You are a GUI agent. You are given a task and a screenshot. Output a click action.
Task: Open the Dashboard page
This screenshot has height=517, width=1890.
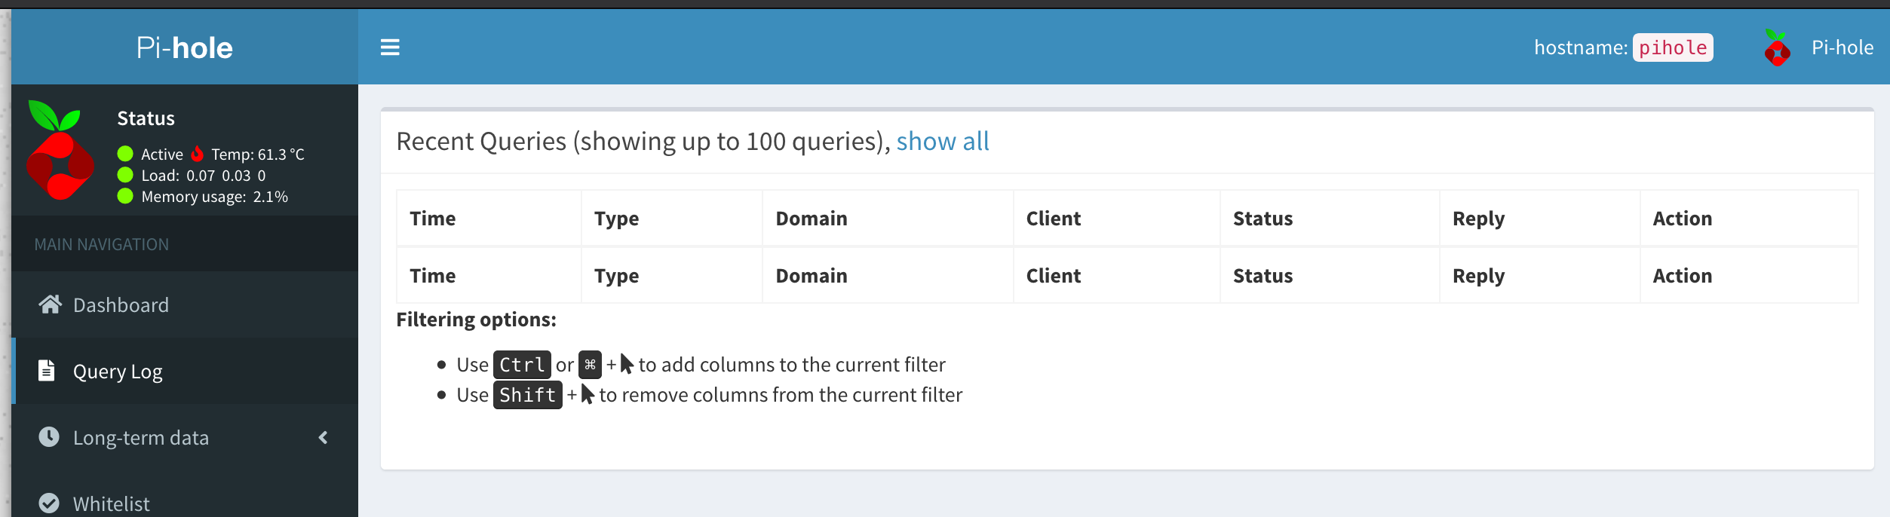click(x=185, y=304)
